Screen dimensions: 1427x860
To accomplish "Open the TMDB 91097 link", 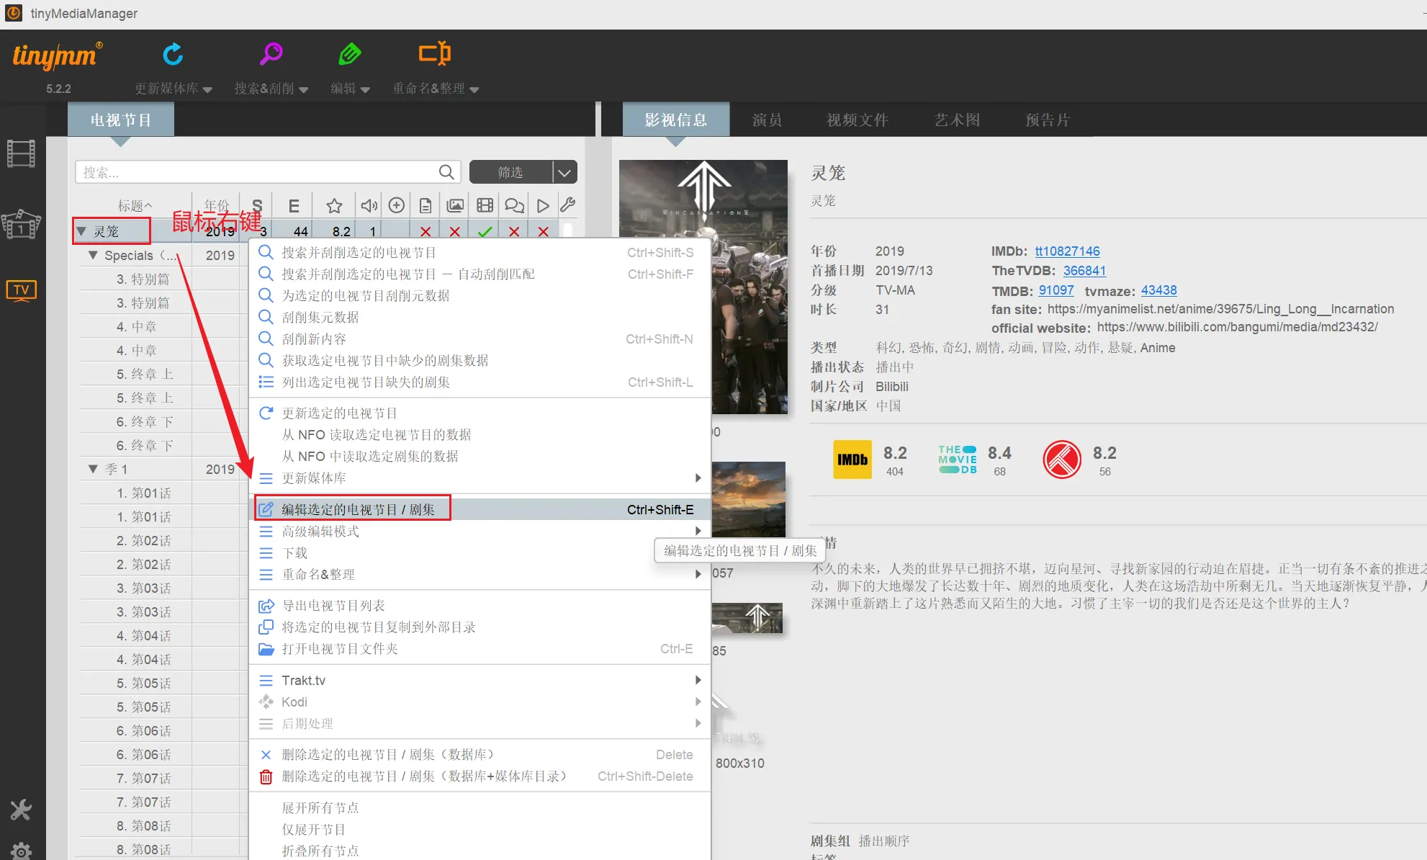I will 1055,290.
